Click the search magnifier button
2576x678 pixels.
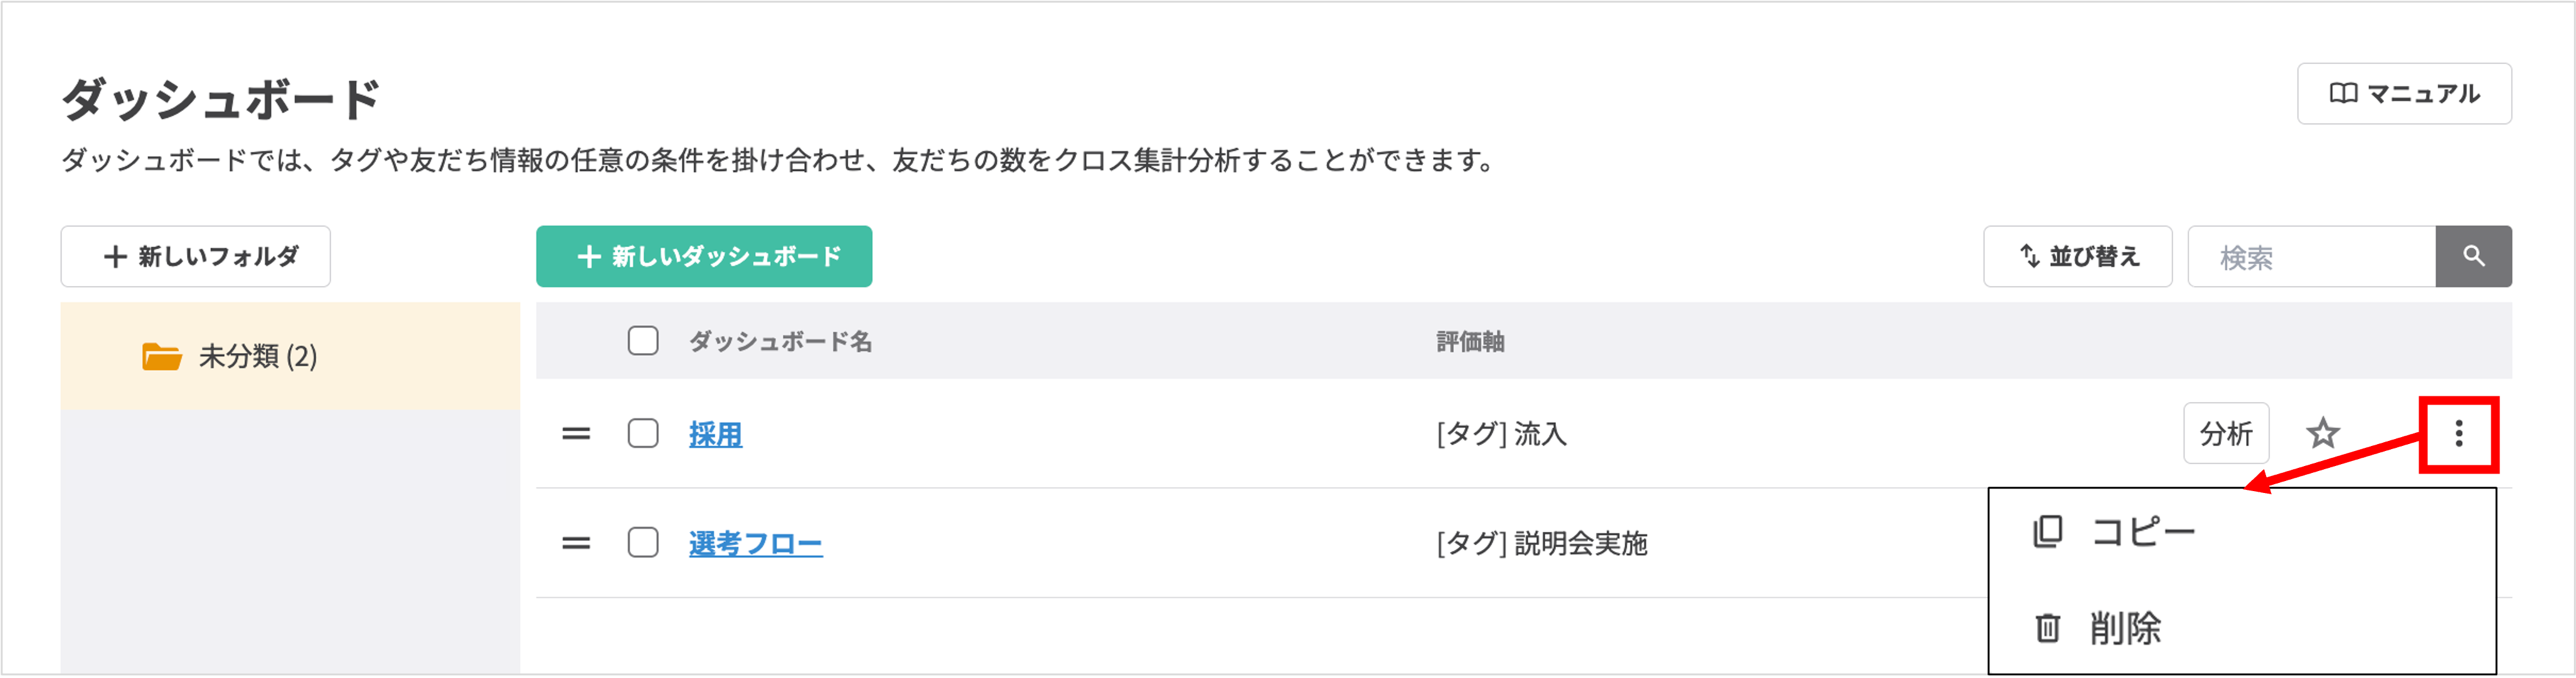2473,257
